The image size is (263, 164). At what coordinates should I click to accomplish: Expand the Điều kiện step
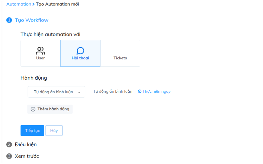coord(26,144)
